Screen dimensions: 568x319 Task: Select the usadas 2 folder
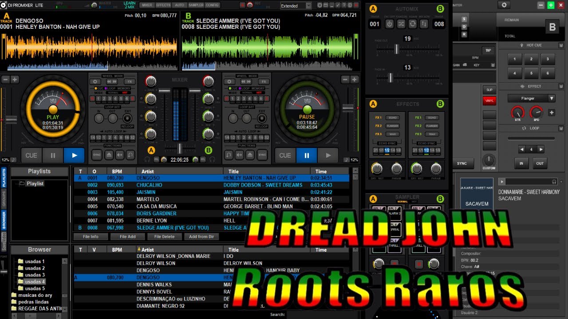(35, 268)
